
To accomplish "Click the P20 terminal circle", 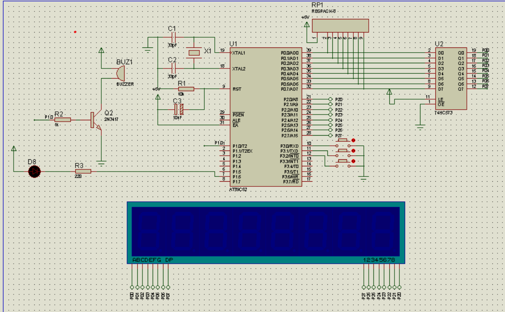I will coord(330,99).
